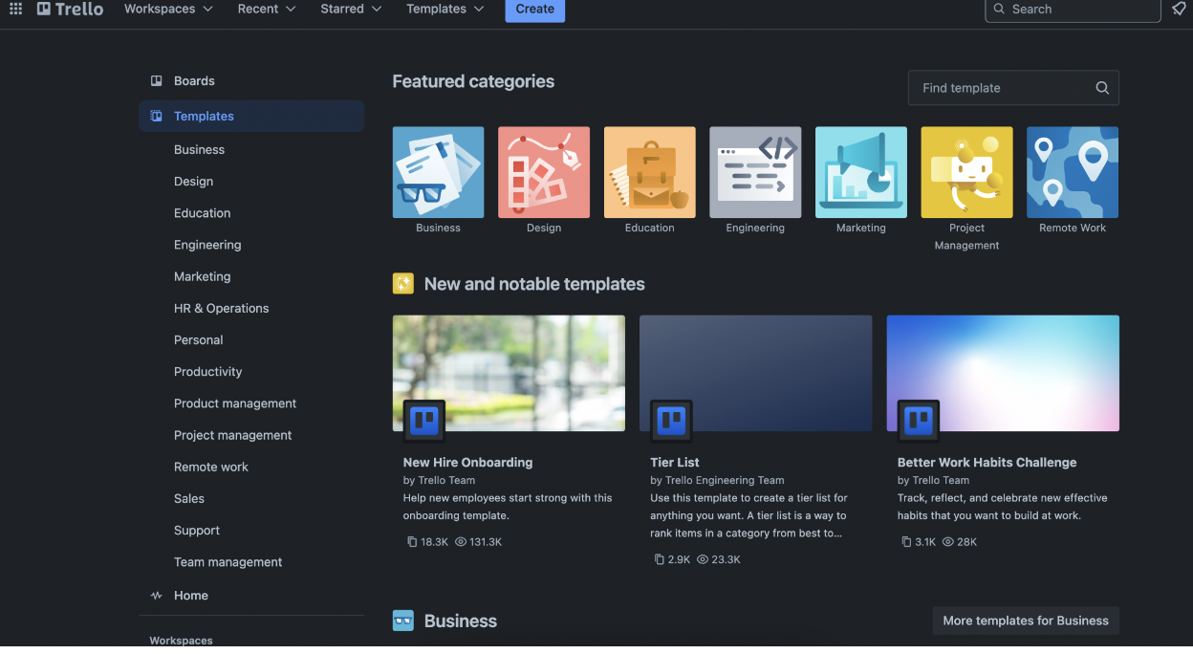Click "by Trello Engineering Team" text

pos(717,480)
